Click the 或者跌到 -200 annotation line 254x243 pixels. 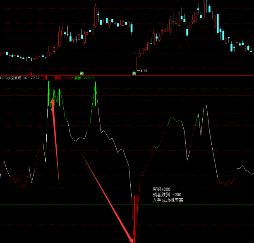point(167,195)
